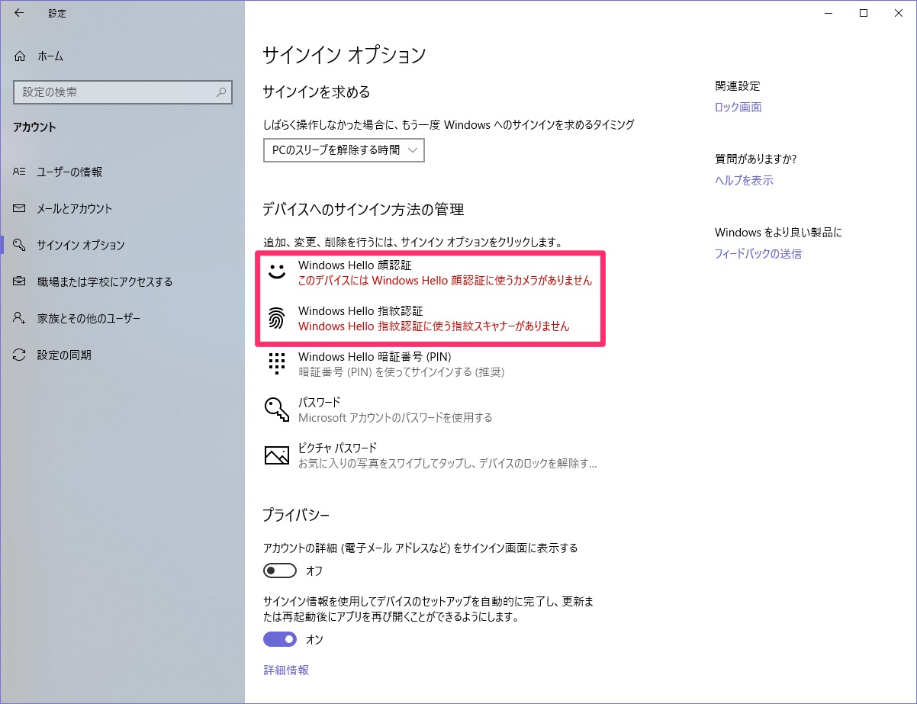The width and height of the screenshot is (917, 704).
Task: Open 職場または学校にアクセスする page
Action: coord(122,281)
